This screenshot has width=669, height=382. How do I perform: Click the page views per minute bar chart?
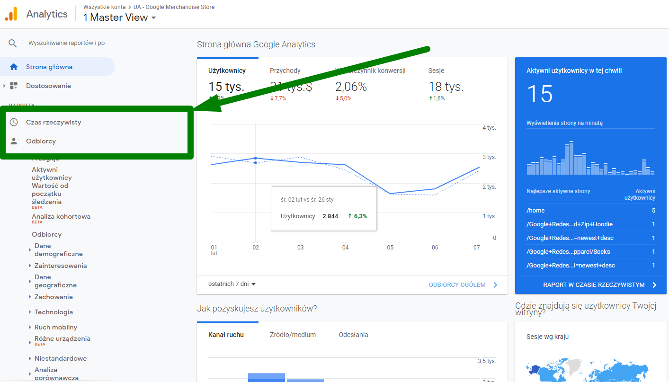[591, 158]
